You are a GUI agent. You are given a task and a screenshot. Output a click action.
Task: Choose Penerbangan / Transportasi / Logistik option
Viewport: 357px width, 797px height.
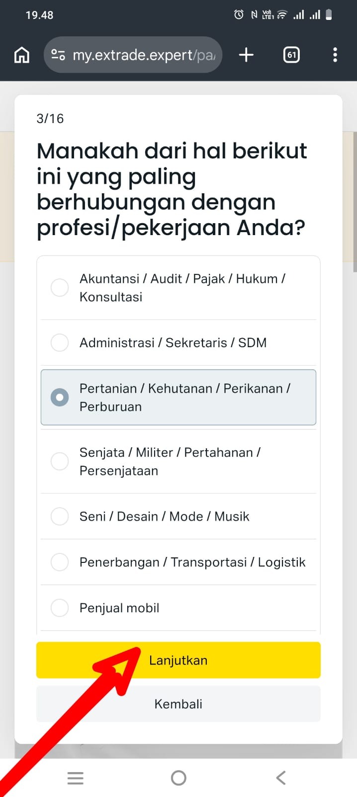point(60,562)
